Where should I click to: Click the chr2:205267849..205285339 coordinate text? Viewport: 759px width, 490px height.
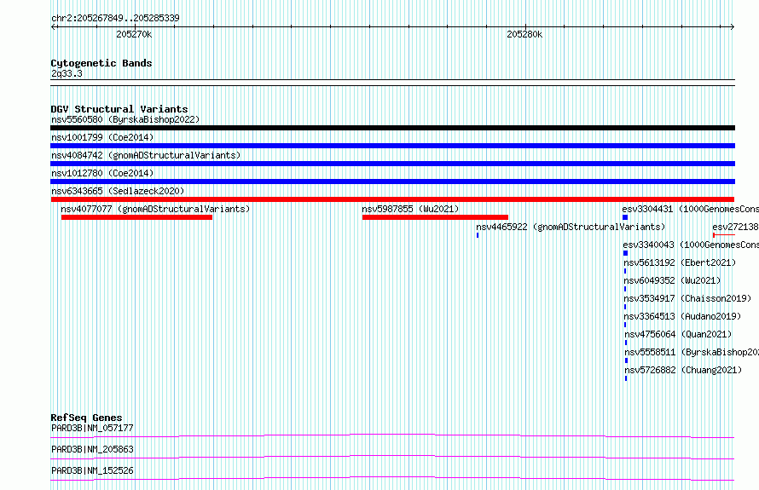(x=115, y=18)
